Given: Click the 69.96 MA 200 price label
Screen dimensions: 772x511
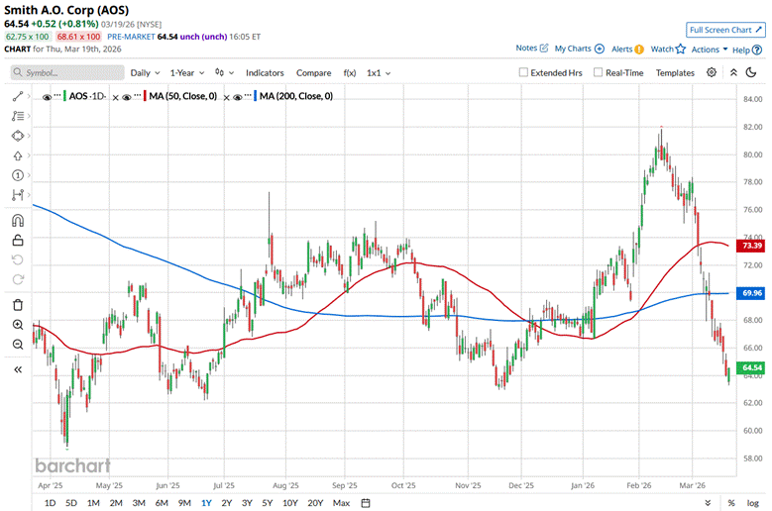Looking at the screenshot, I should (751, 293).
